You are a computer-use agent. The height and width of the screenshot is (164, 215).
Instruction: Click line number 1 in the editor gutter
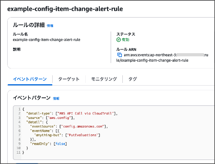tap(19, 109)
